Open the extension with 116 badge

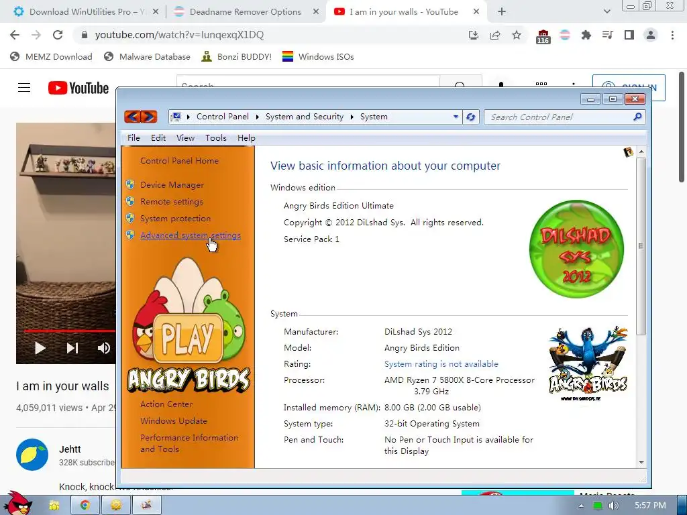point(543,36)
